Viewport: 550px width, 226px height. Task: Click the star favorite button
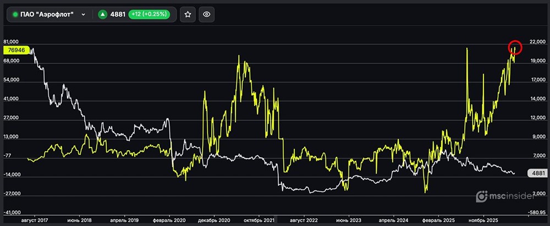(188, 14)
